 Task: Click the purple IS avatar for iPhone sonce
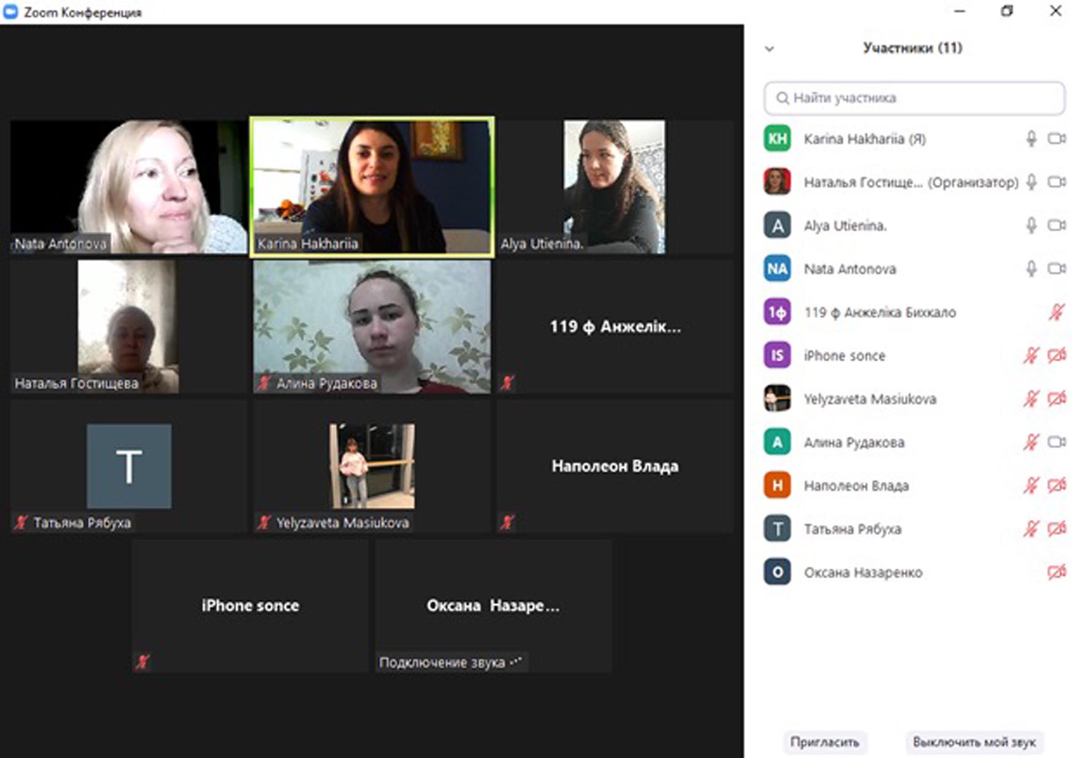click(x=777, y=356)
